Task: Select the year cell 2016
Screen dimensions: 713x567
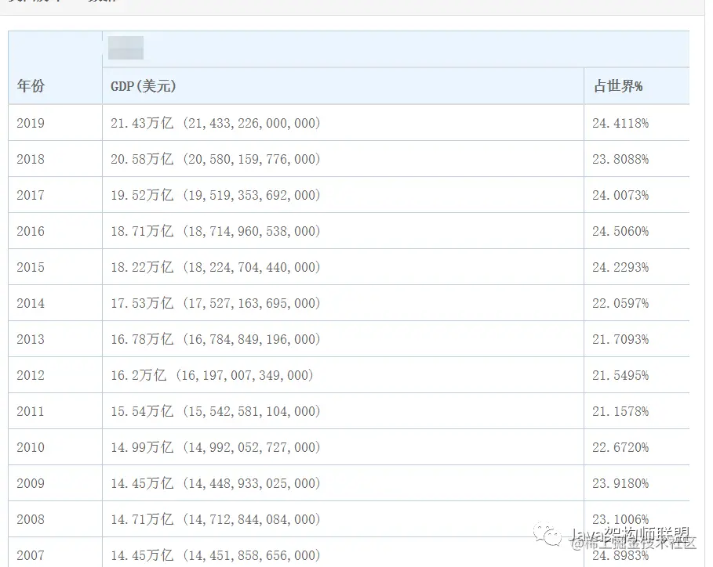Action: tap(31, 231)
